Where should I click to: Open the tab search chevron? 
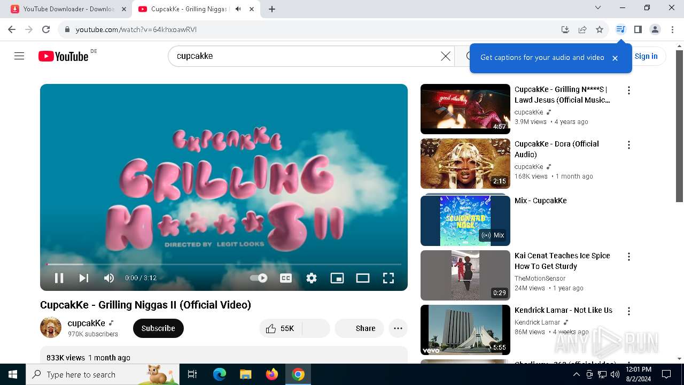coord(598,7)
